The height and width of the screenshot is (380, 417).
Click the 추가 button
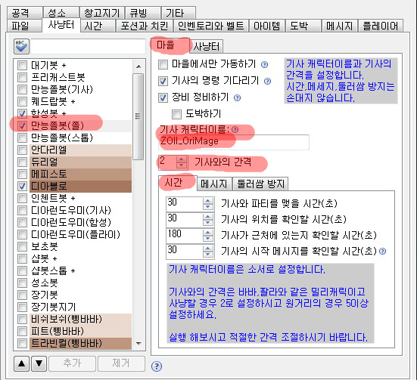(72, 363)
